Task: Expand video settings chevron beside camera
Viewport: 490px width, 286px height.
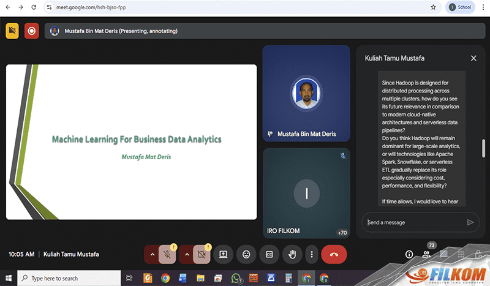Action: pos(186,254)
